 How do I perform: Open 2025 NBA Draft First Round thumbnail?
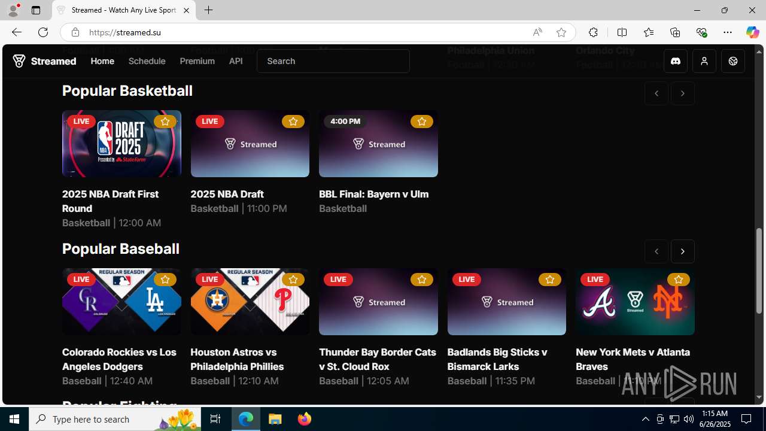pyautogui.click(x=121, y=144)
